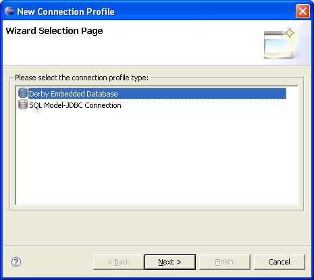Open help via the question mark icon

pos(16,262)
